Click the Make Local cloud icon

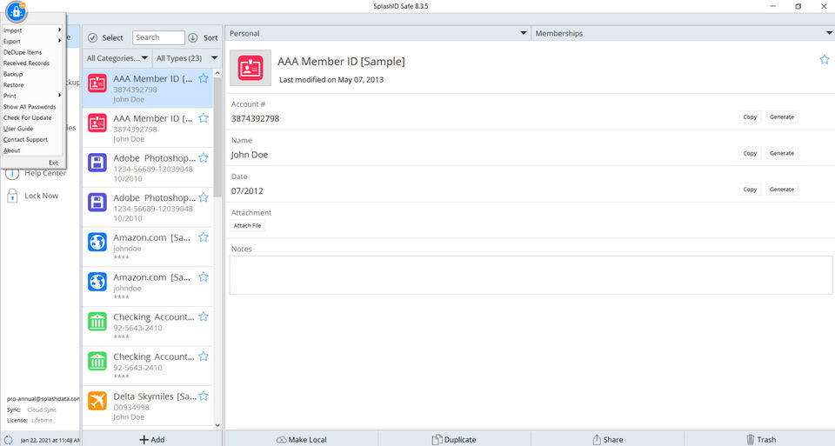click(x=281, y=440)
